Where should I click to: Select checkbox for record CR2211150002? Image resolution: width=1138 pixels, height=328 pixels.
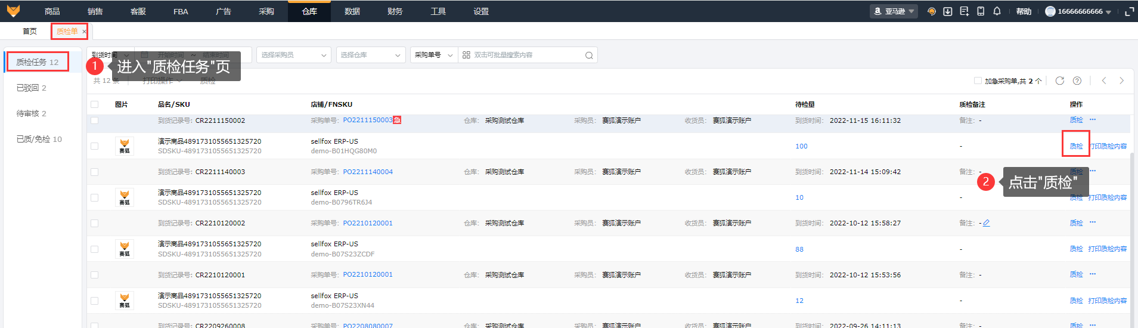[94, 120]
